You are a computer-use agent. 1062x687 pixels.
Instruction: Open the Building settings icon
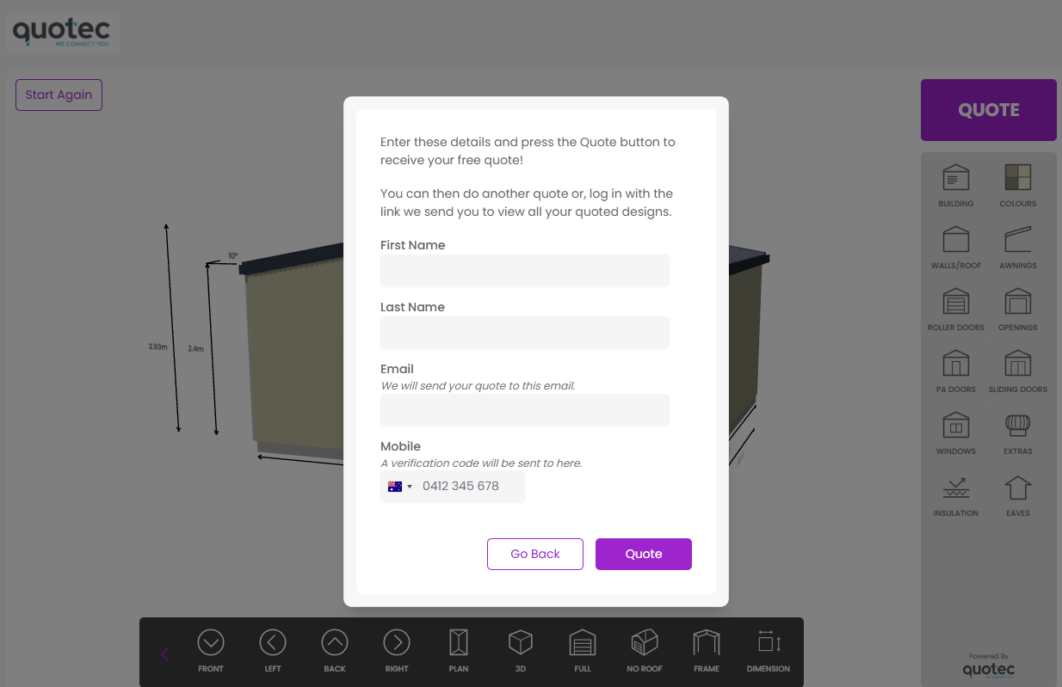click(956, 178)
